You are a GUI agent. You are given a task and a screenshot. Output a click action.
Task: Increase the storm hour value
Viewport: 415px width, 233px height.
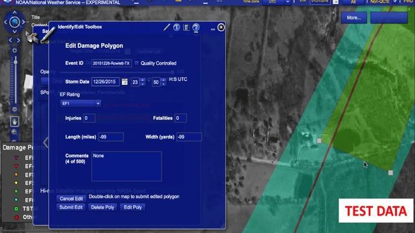click(x=143, y=80)
